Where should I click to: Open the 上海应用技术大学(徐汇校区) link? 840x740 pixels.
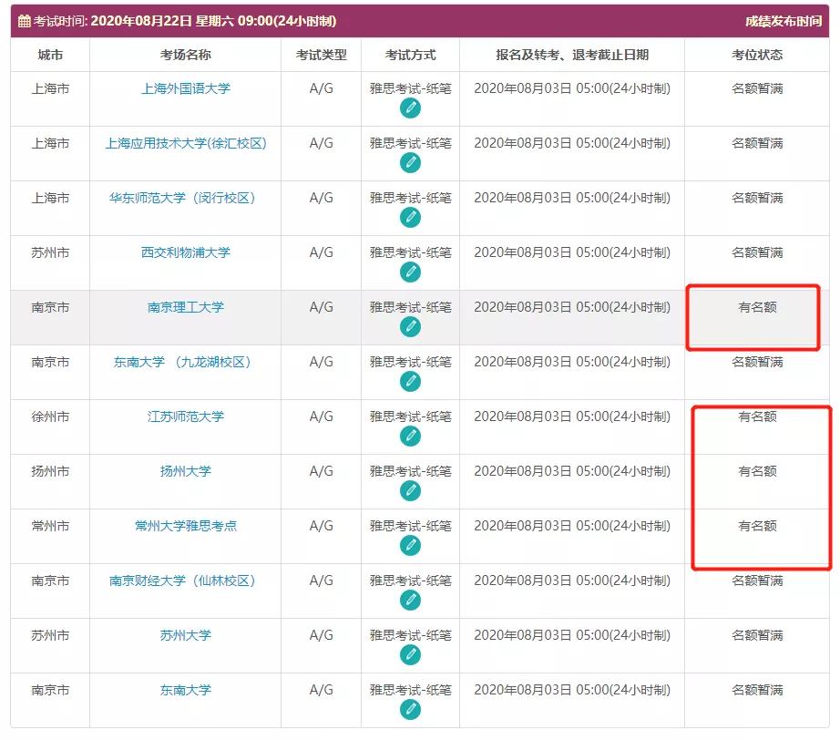point(185,143)
